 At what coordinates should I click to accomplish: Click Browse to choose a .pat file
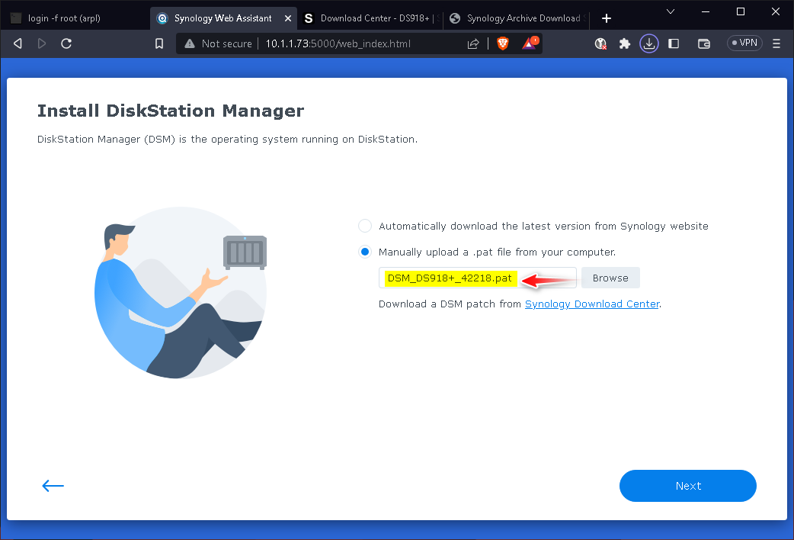[x=610, y=278]
